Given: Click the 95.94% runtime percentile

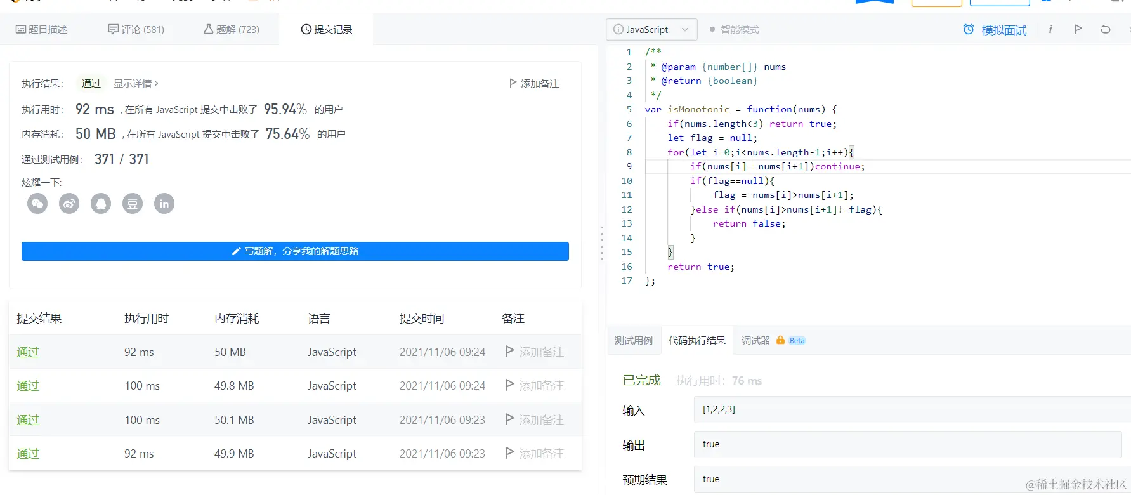Looking at the screenshot, I should click(x=285, y=109).
